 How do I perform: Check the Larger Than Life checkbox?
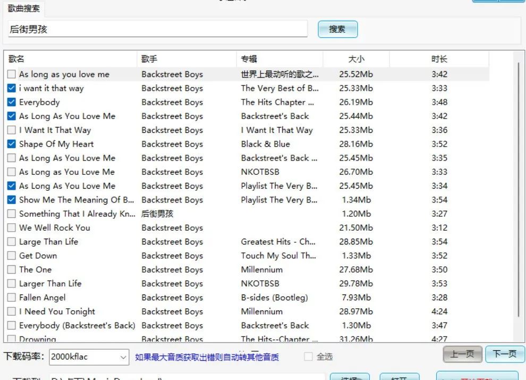click(11, 284)
